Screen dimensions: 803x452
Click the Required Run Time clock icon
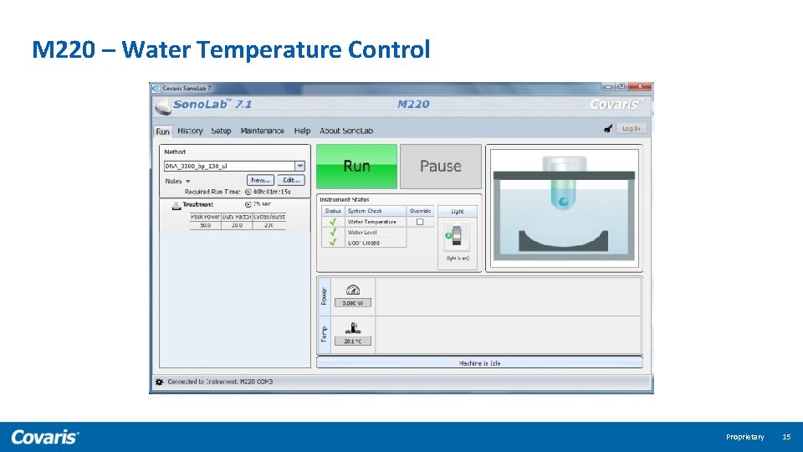point(248,192)
